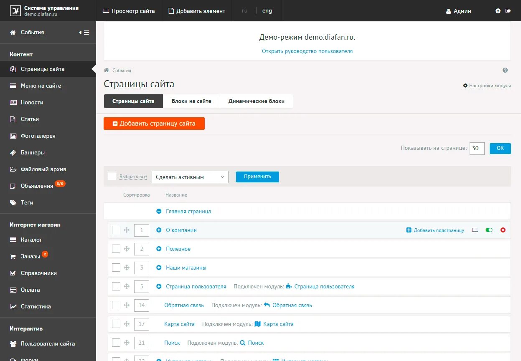The height and width of the screenshot is (361, 521).
Task: Click the Показывать на странице input field
Action: [477, 148]
